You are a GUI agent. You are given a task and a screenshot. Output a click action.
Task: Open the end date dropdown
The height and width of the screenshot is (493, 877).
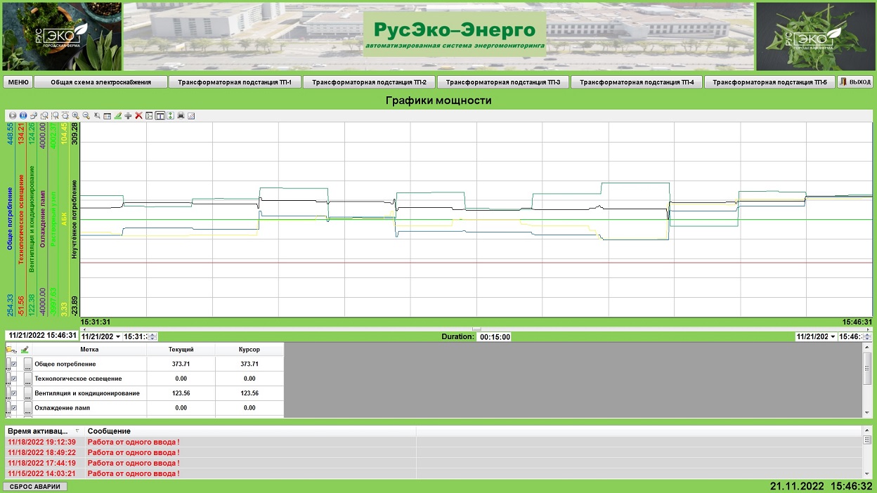833,336
